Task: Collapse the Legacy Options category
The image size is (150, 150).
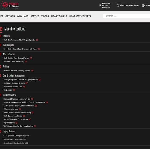Action: tap(1, 131)
